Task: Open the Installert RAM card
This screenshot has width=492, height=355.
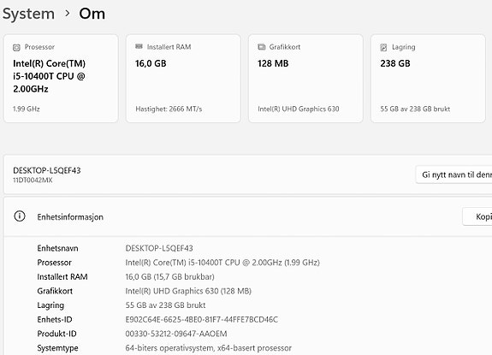Action: pos(183,79)
